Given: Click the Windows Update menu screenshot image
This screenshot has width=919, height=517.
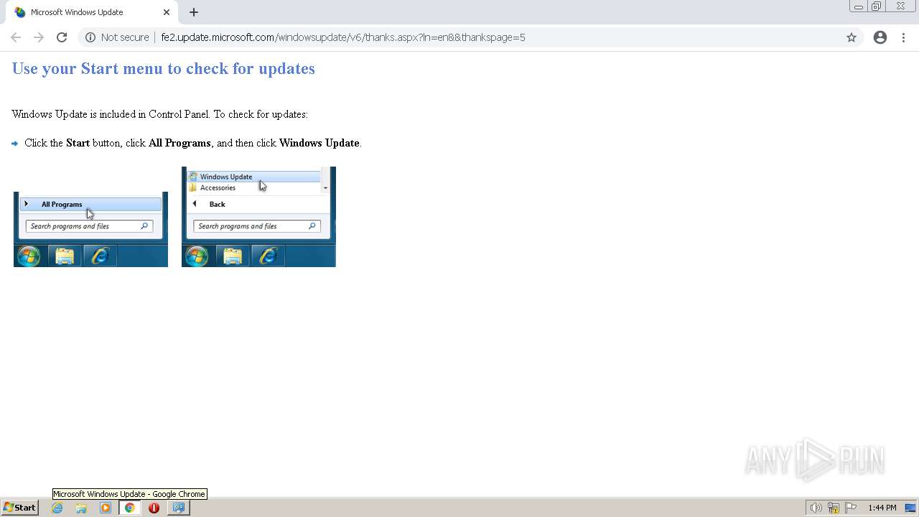Looking at the screenshot, I should click(258, 217).
